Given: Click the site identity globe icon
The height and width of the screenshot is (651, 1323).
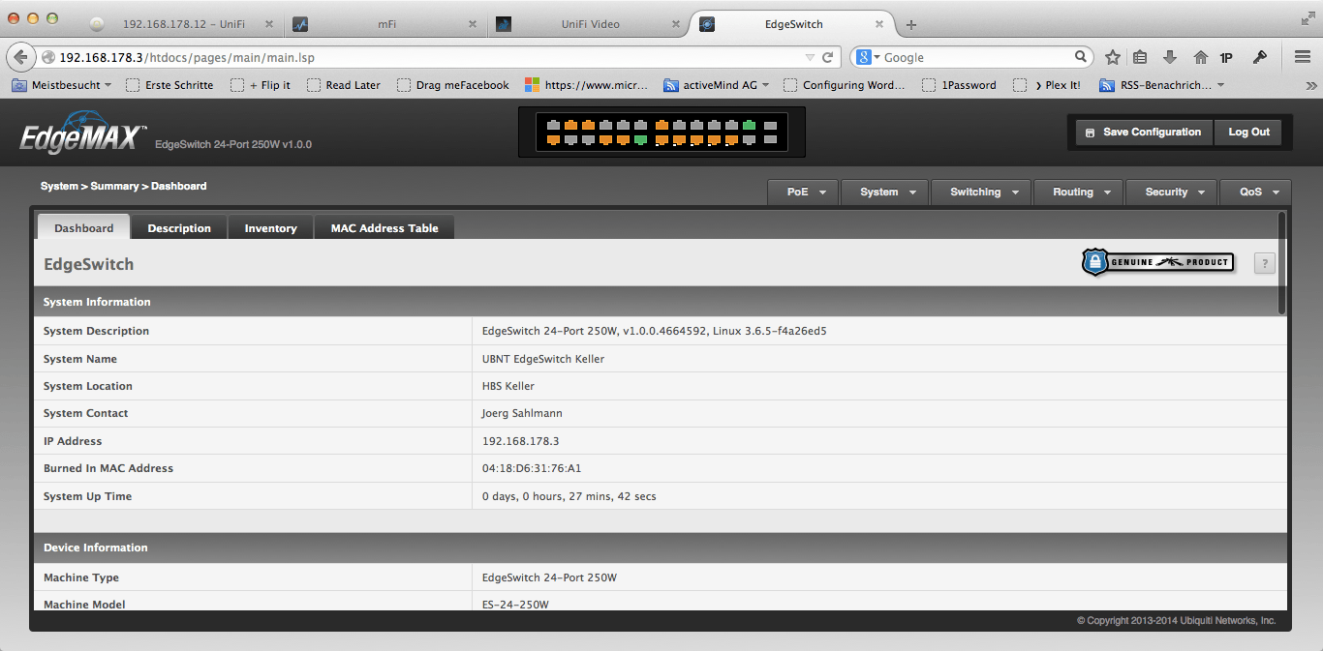Looking at the screenshot, I should (x=48, y=57).
